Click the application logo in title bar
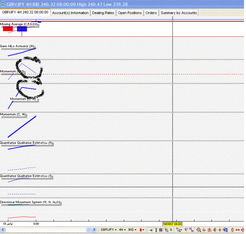The image size is (246, 234). coord(3,4)
